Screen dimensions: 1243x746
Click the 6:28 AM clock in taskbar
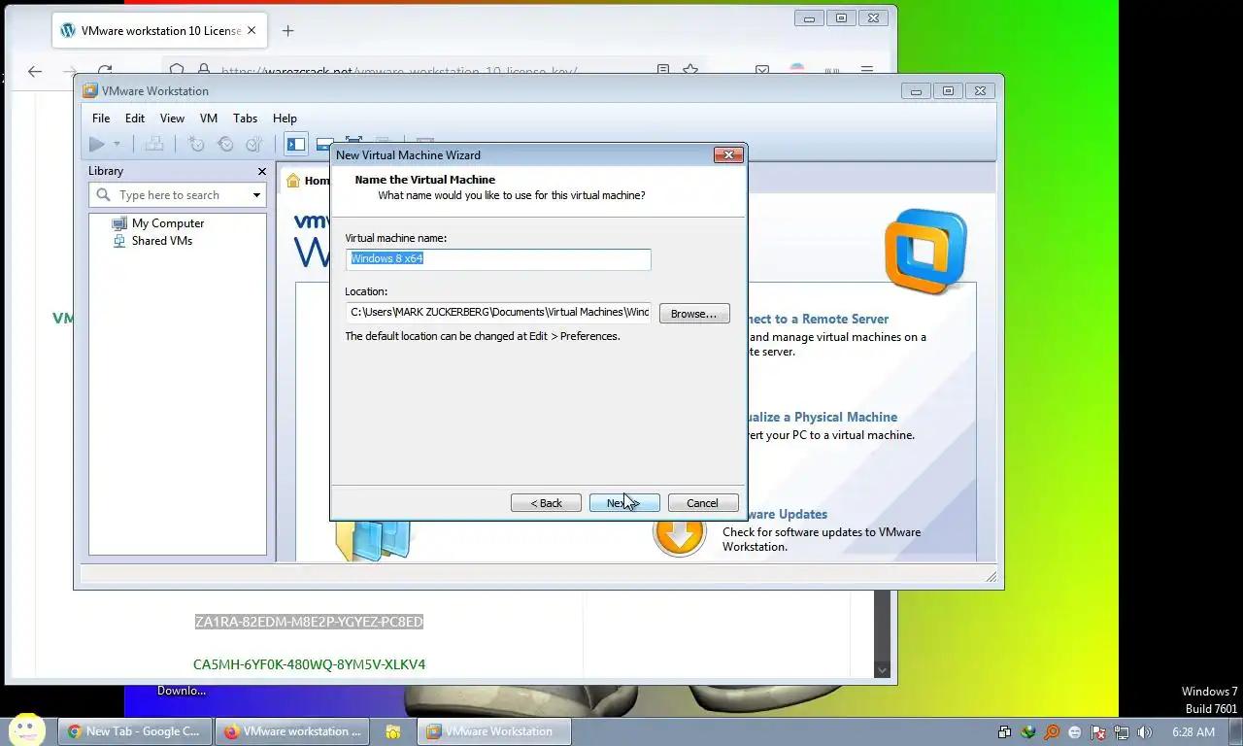coord(1193,732)
